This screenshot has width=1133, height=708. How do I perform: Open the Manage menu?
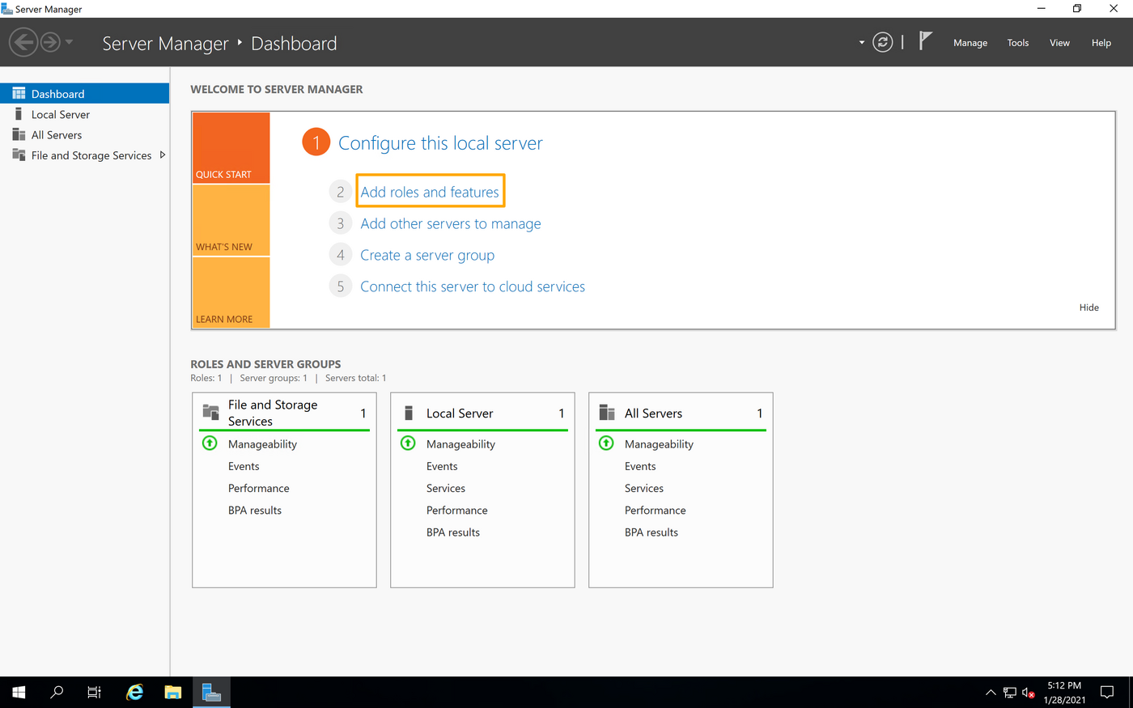coord(970,42)
